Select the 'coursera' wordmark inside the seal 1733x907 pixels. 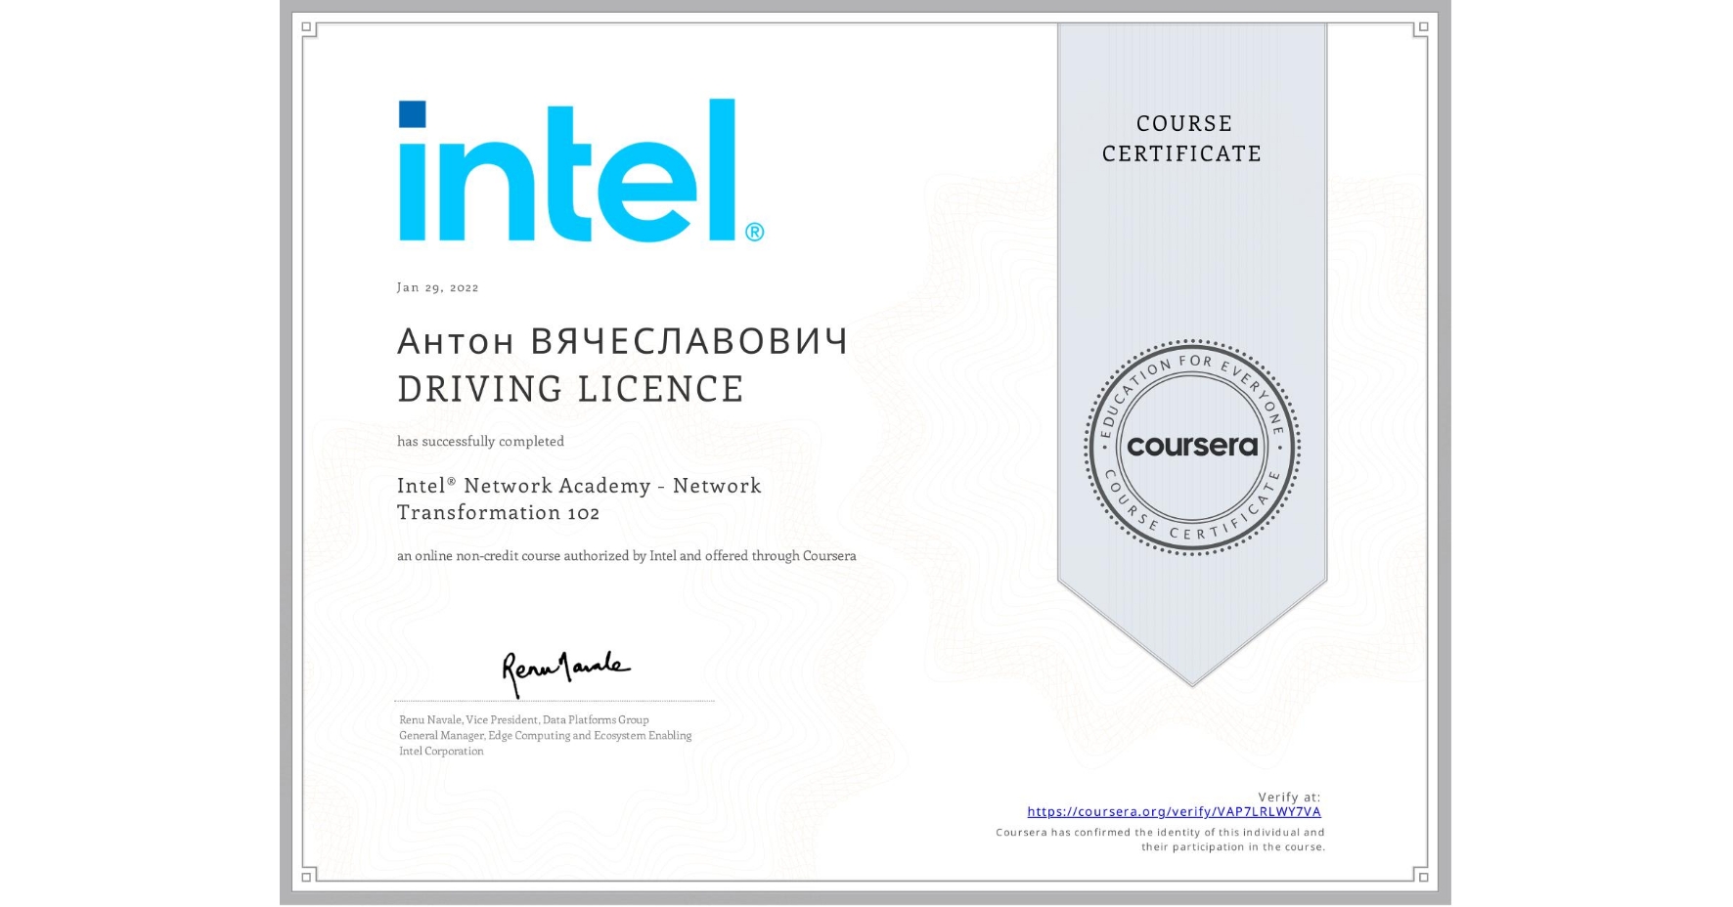click(x=1191, y=448)
